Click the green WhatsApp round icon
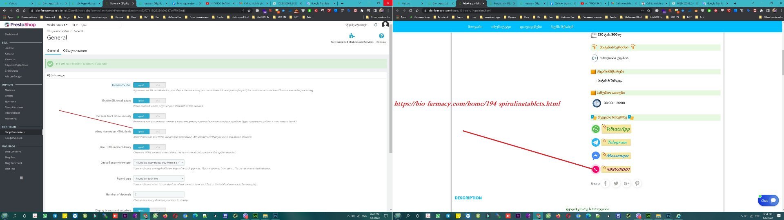Image resolution: width=784 pixels, height=220 pixels. pos(596,129)
